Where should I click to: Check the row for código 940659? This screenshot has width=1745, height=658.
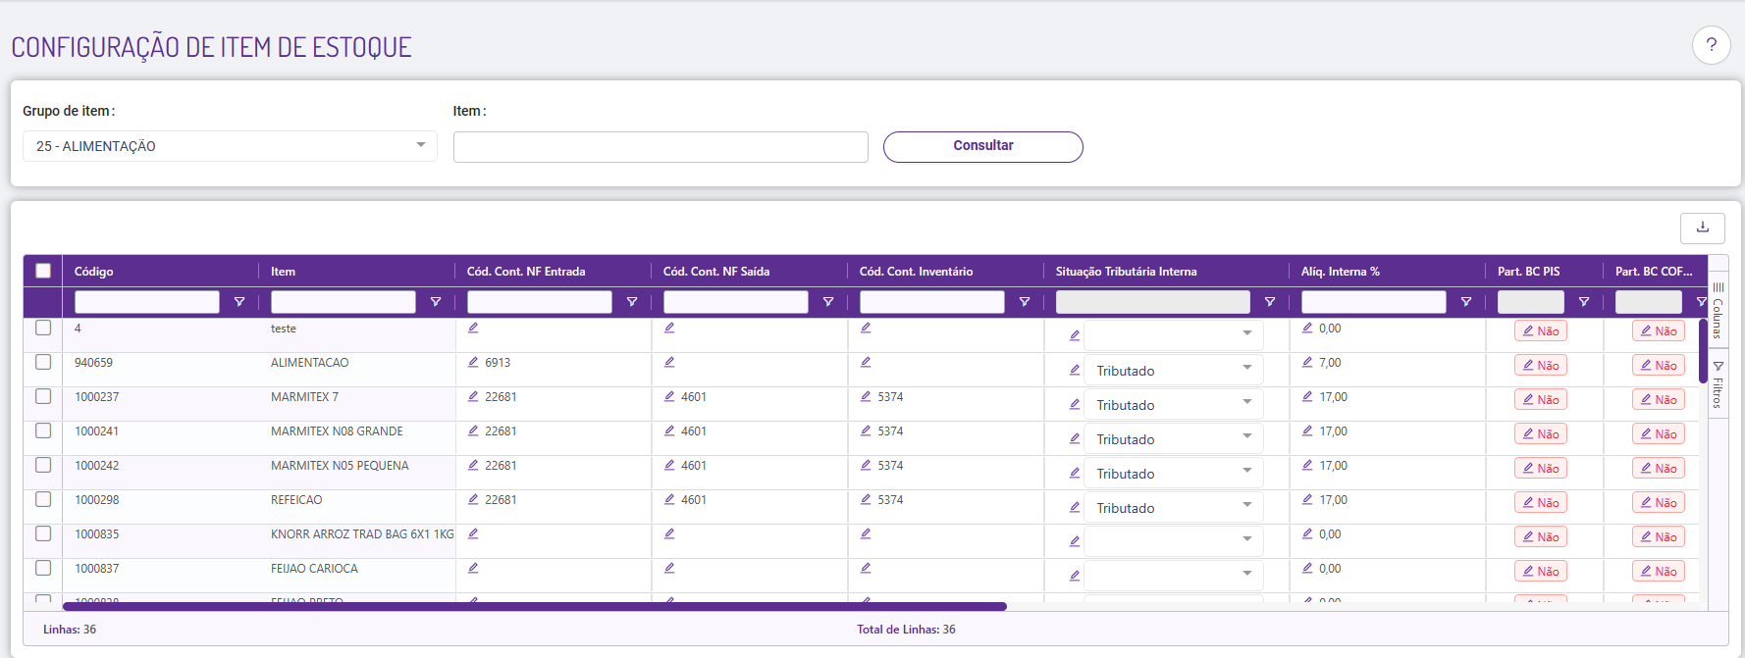[43, 362]
